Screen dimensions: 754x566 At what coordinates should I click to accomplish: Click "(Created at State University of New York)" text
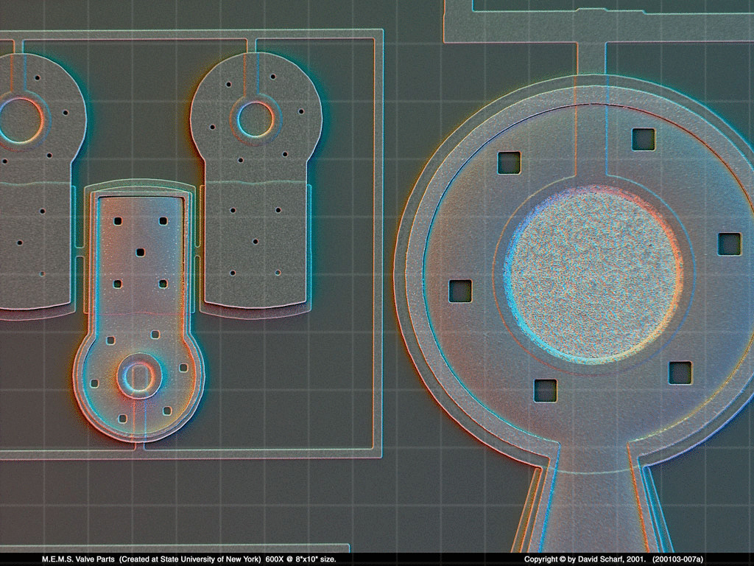point(190,559)
